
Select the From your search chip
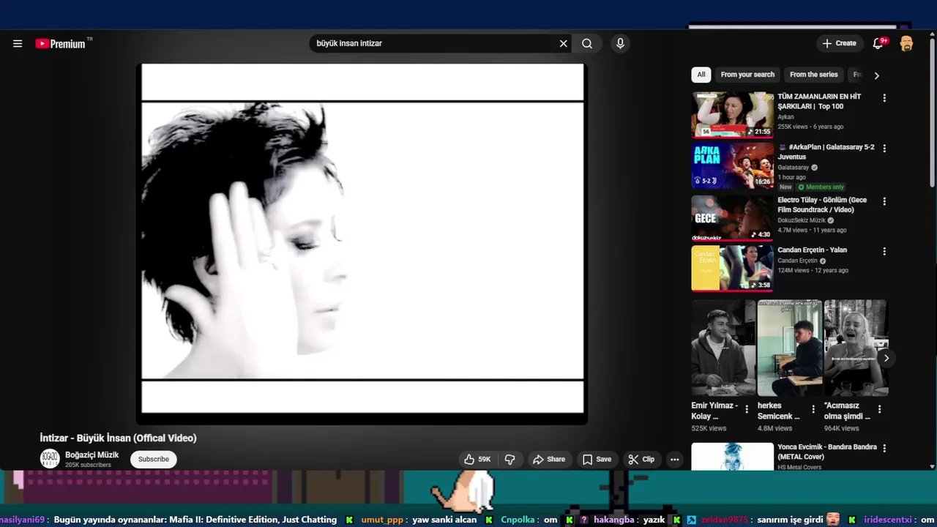coord(747,75)
